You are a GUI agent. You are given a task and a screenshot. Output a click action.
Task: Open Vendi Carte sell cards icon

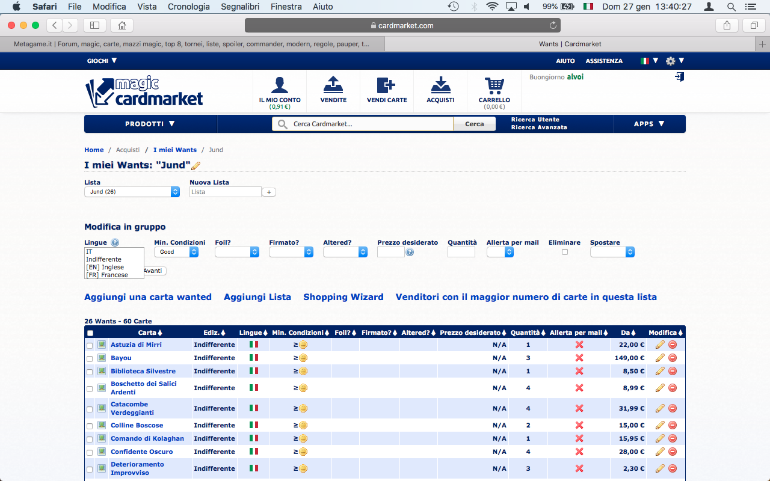coord(387,85)
